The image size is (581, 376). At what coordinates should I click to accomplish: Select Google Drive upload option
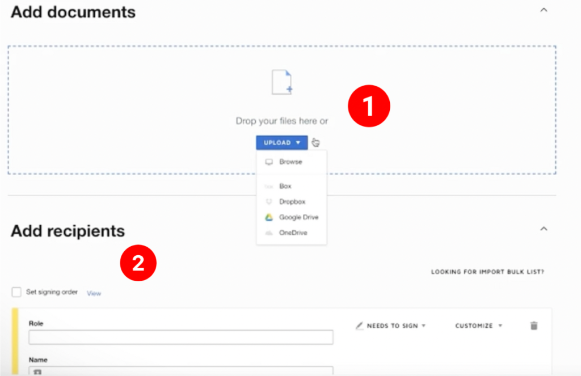click(291, 217)
